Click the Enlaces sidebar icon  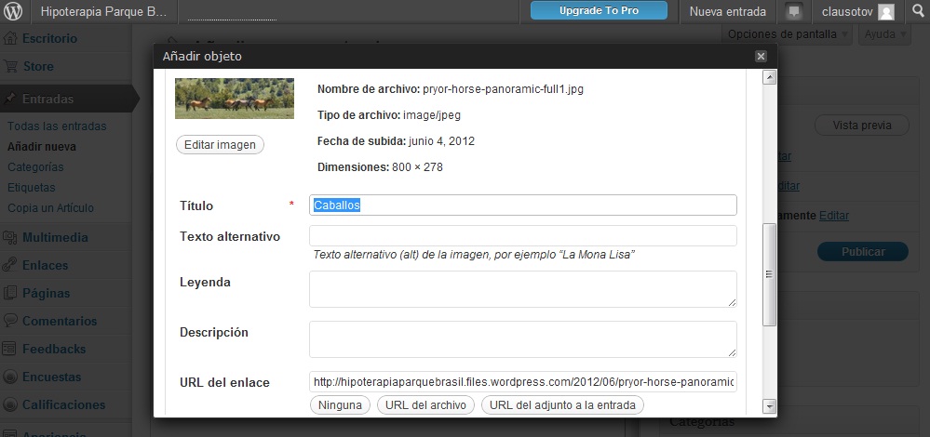10,265
